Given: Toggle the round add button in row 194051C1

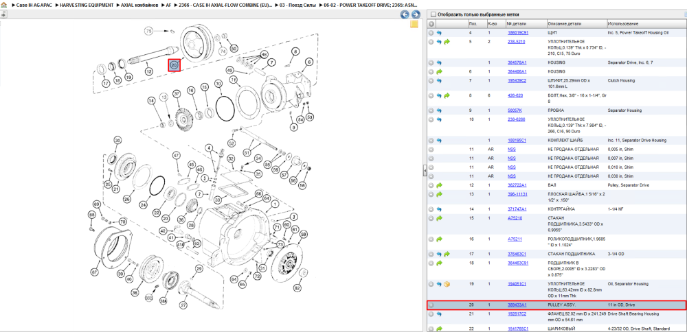Looking at the screenshot, I should click(431, 284).
